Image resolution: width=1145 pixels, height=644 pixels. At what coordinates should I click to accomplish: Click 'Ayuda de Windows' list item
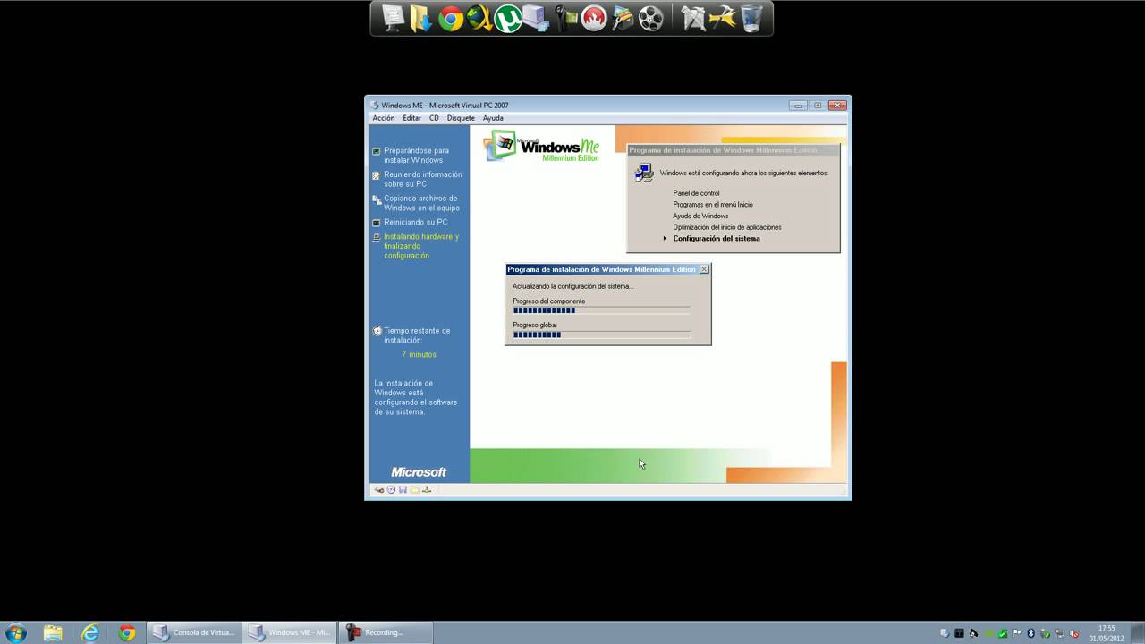[x=700, y=216]
